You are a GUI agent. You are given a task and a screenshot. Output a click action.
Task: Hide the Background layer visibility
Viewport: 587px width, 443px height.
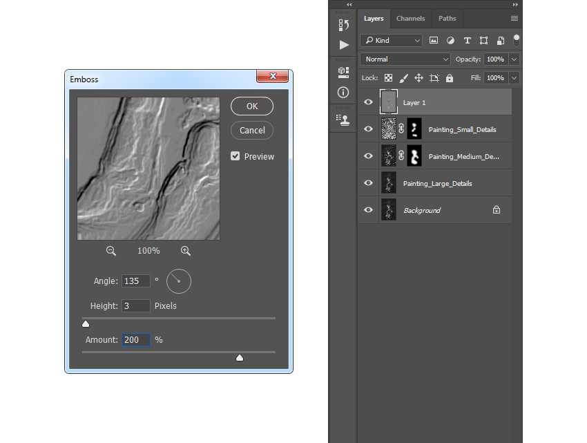click(368, 210)
